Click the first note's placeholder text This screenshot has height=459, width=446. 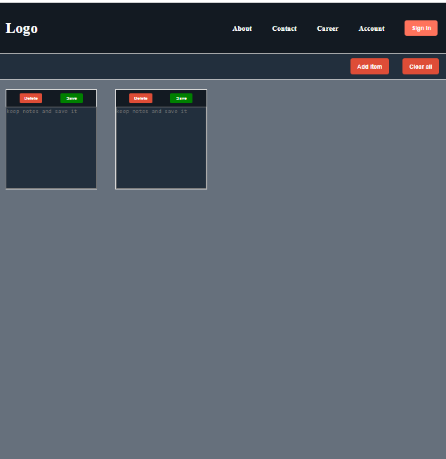[42, 112]
